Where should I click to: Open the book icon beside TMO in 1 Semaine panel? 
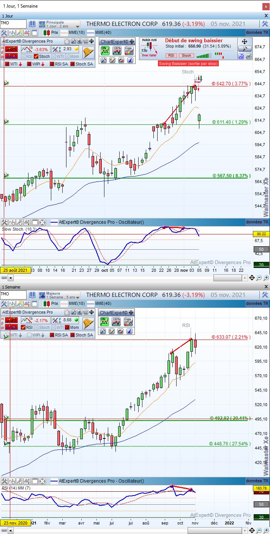click(32, 295)
